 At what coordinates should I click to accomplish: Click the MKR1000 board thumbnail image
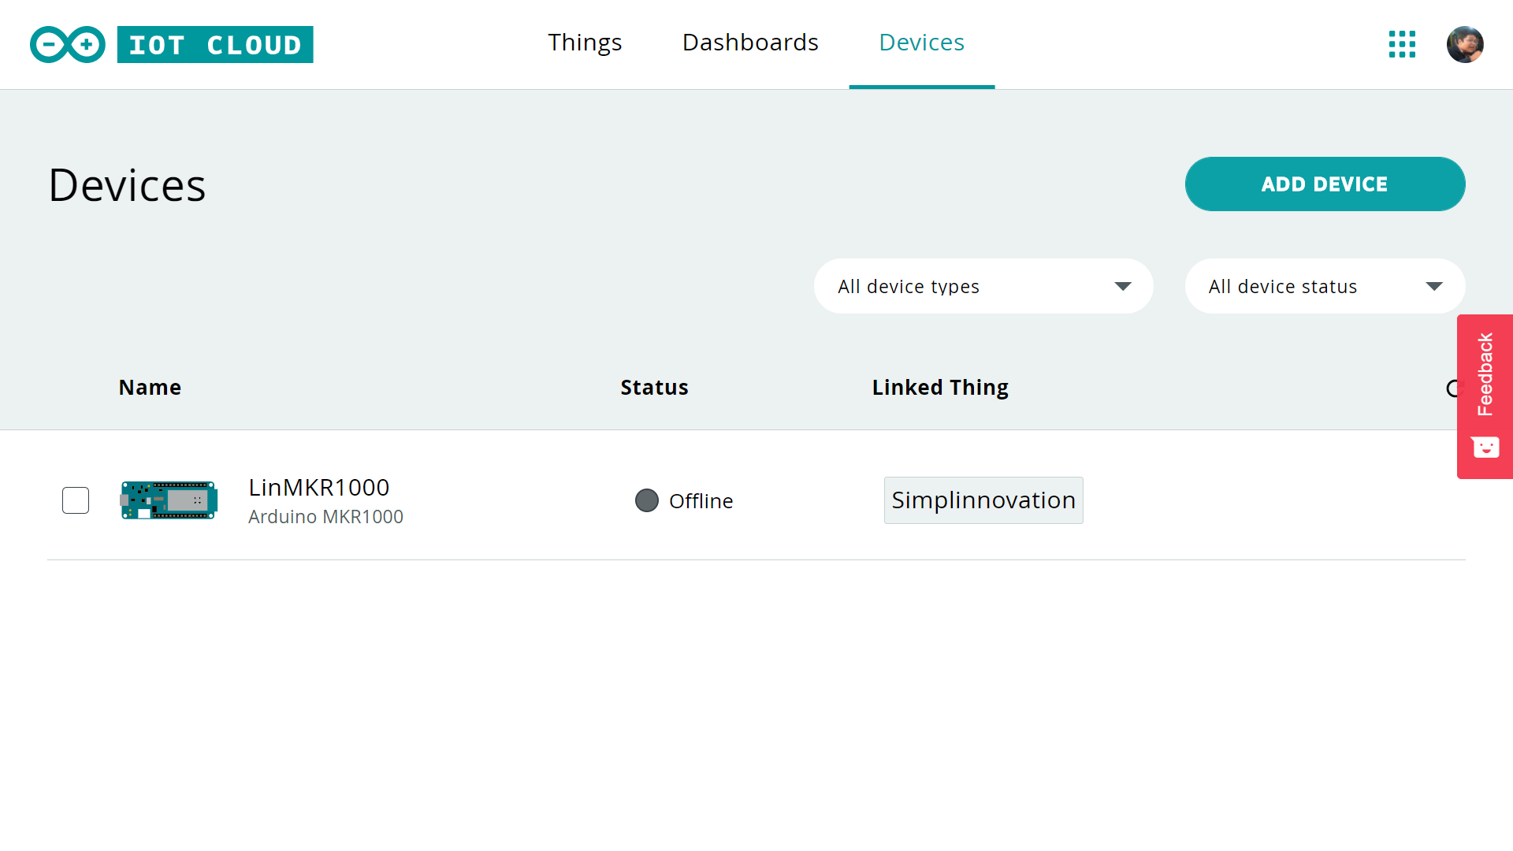coord(169,500)
